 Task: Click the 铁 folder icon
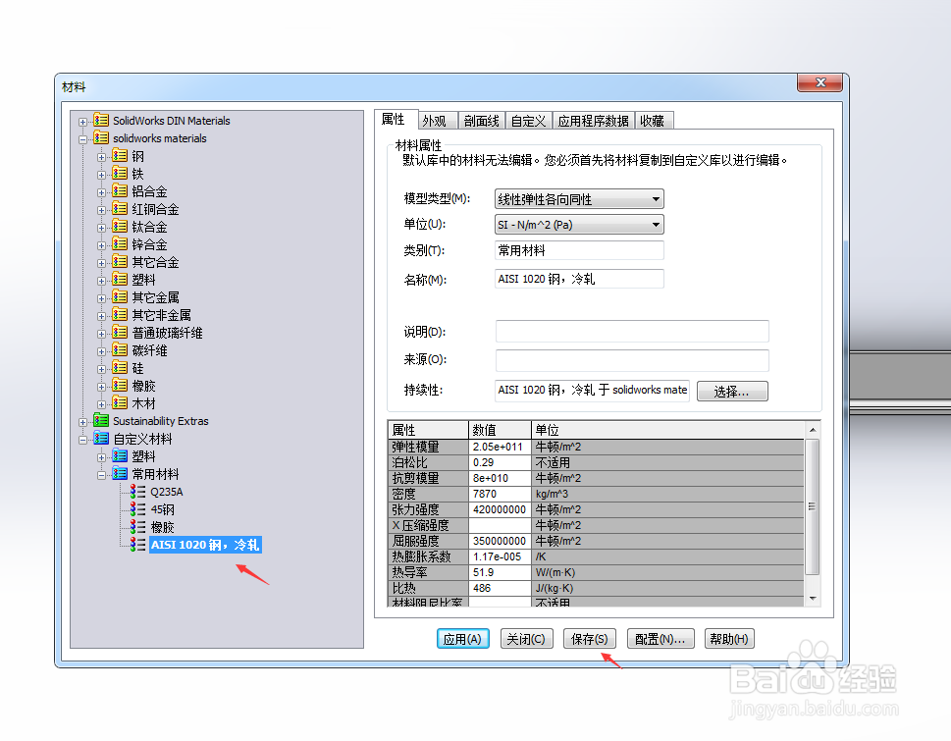pos(120,174)
